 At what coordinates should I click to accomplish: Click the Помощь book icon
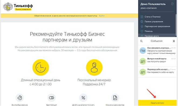(142, 31)
